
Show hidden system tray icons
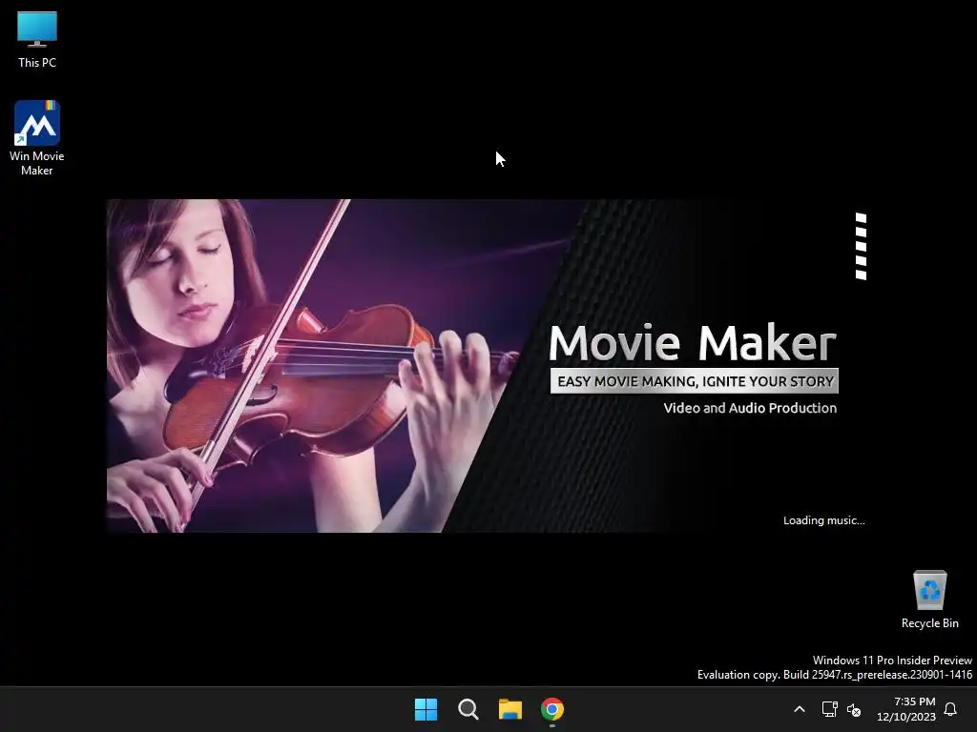tap(800, 709)
